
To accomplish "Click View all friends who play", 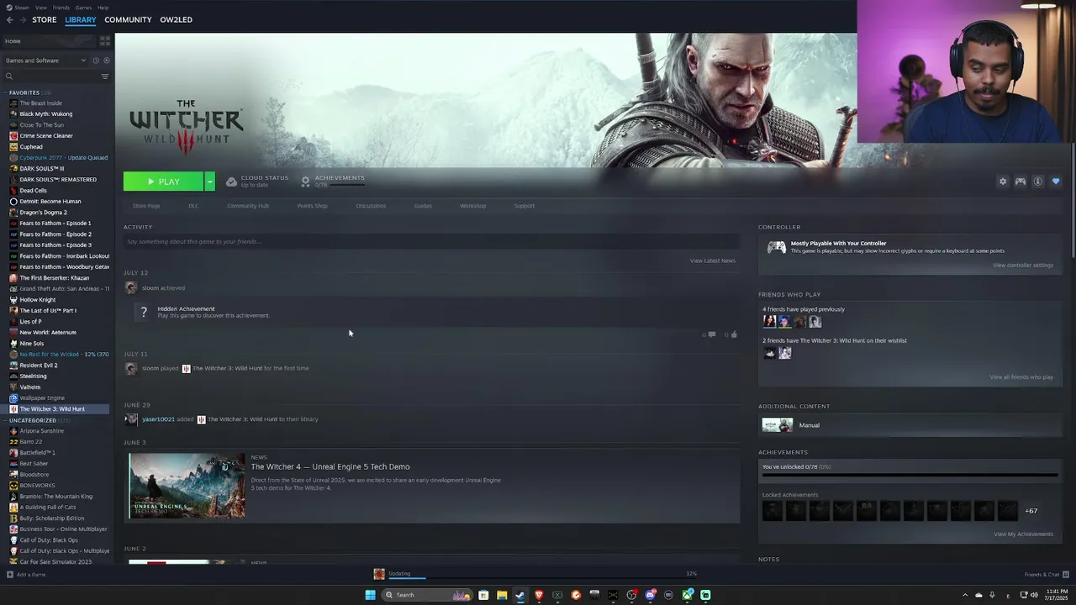I will coord(1021,377).
